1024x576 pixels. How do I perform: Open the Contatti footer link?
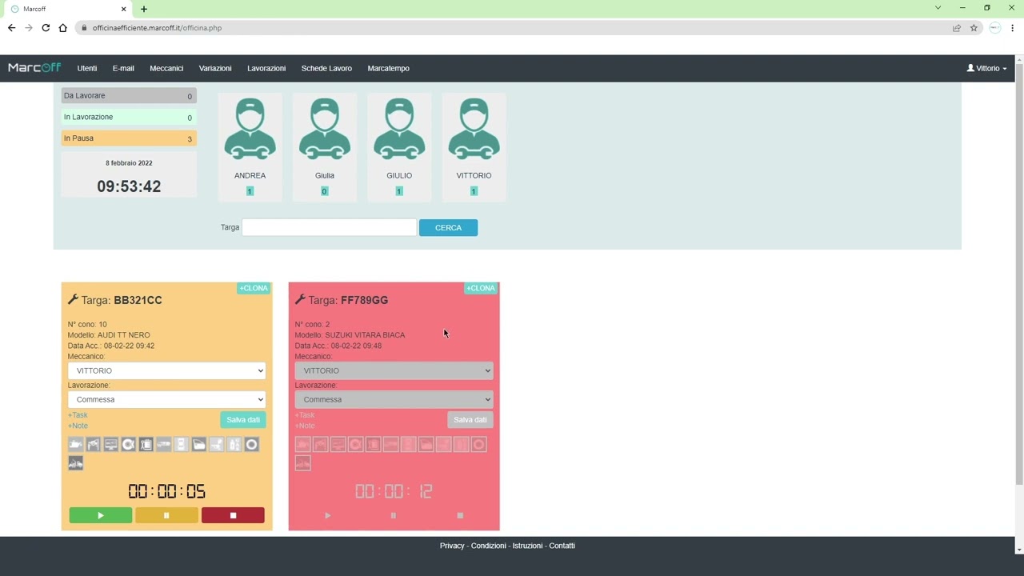coord(562,546)
